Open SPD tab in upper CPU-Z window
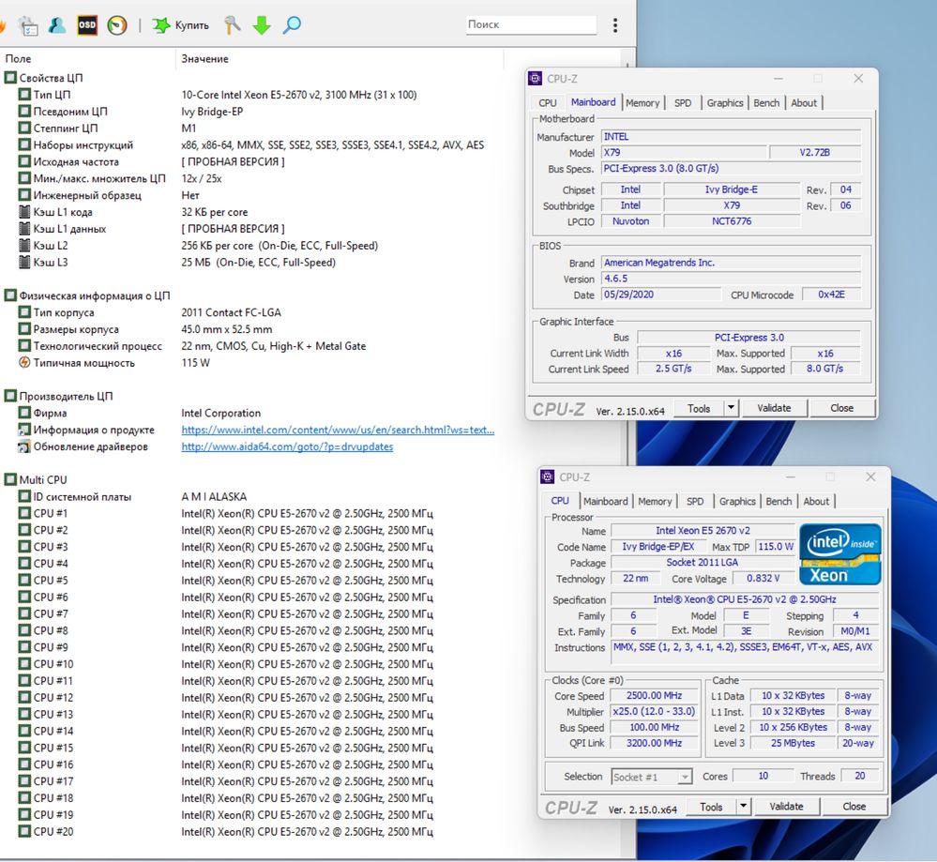Image resolution: width=937 pixels, height=862 pixels. (x=683, y=103)
